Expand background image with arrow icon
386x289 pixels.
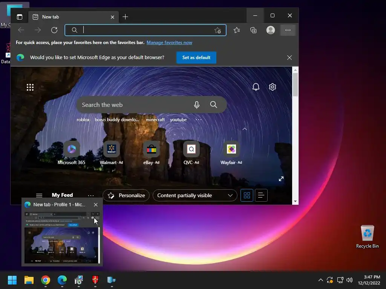pyautogui.click(x=281, y=179)
